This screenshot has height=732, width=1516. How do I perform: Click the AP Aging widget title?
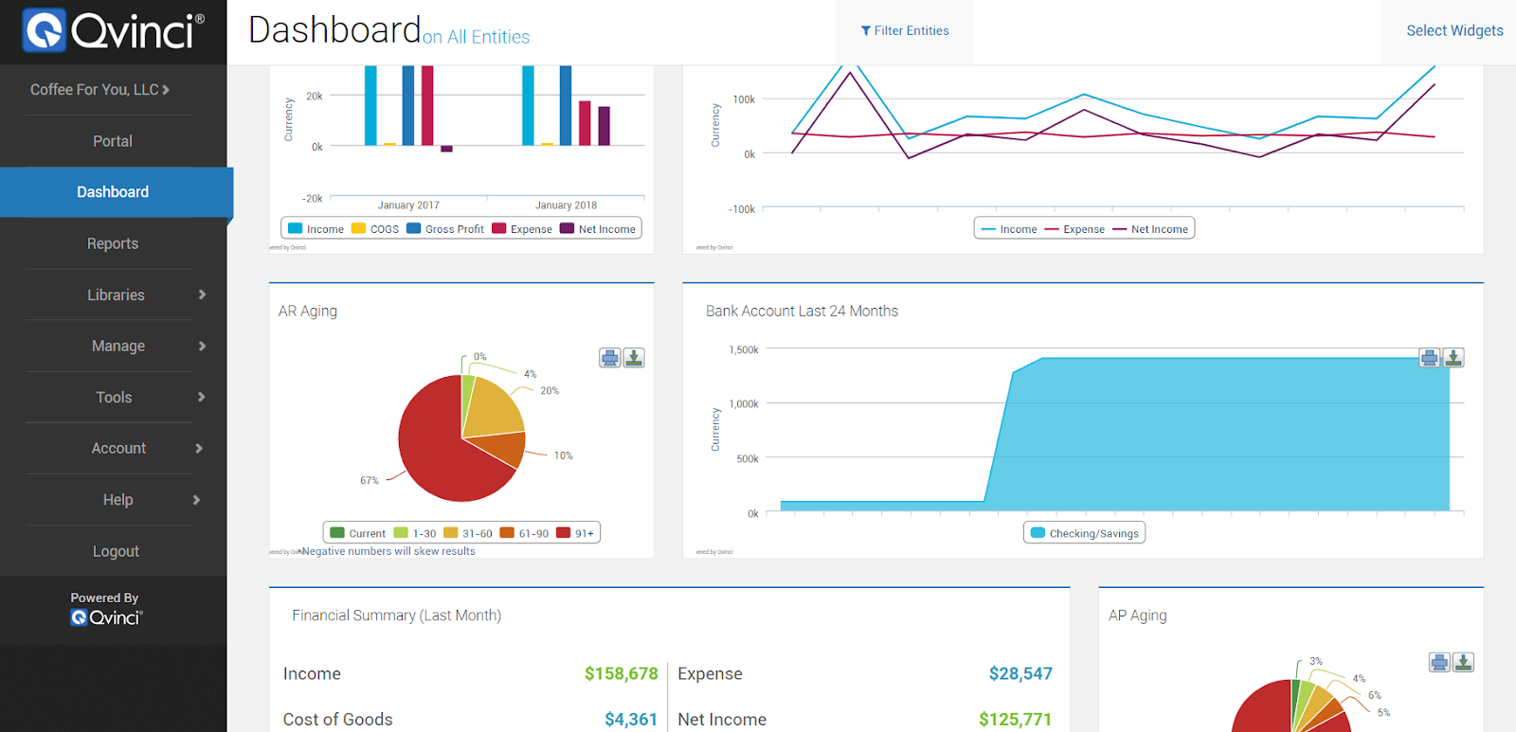tap(1138, 616)
